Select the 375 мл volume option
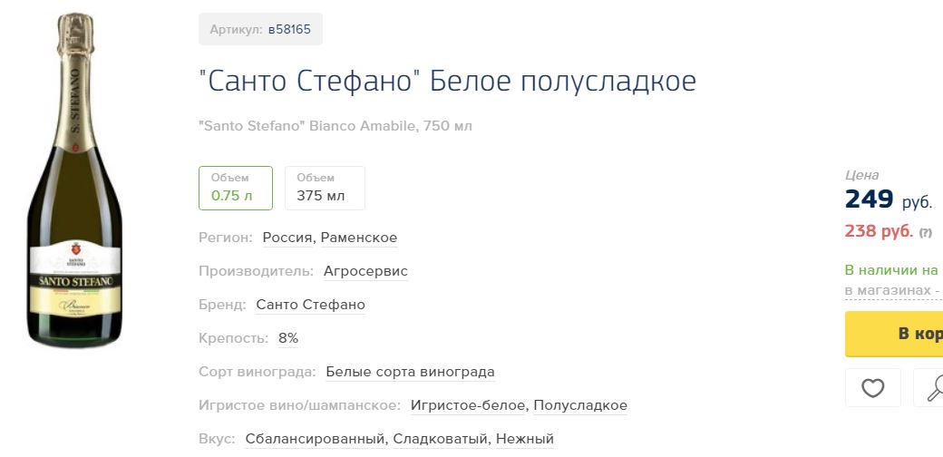This screenshot has width=943, height=457. [x=325, y=188]
